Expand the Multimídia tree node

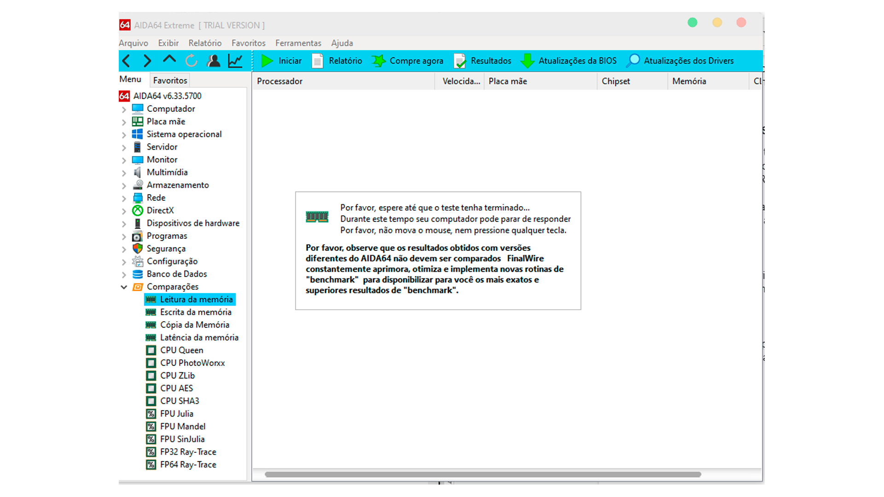click(124, 173)
